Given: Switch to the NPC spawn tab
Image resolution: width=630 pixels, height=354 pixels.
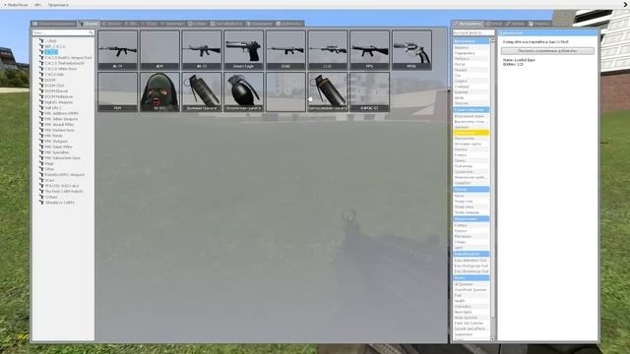Looking at the screenshot, I should (131, 24).
